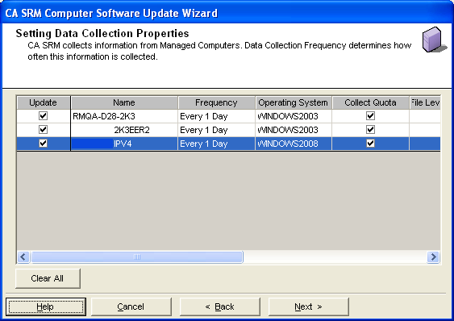Image resolution: width=454 pixels, height=321 pixels.
Task: Click the Clear All button
Action: [48, 278]
